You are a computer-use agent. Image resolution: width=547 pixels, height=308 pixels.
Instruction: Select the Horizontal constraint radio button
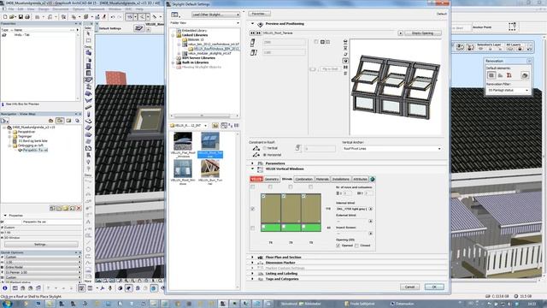click(265, 155)
